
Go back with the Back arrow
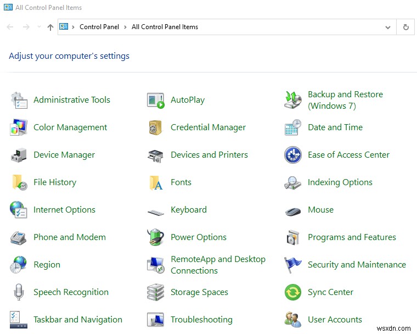10,27
